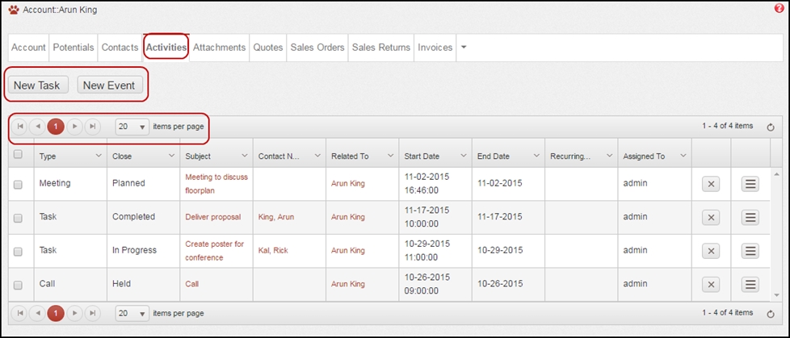Click the paw icon beside Account::Arun King

(14, 10)
